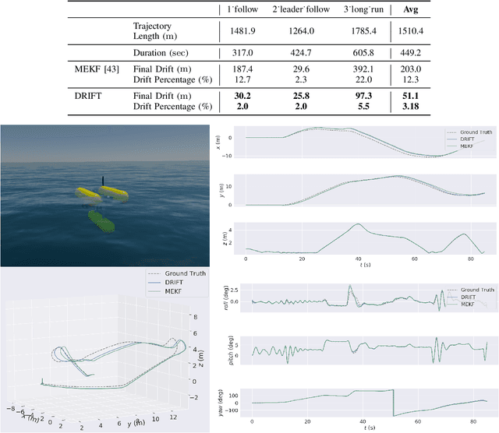Screen dimensions: 499x433
Task: Click MEKF average drift percentage 12.3
Action: coord(411,79)
